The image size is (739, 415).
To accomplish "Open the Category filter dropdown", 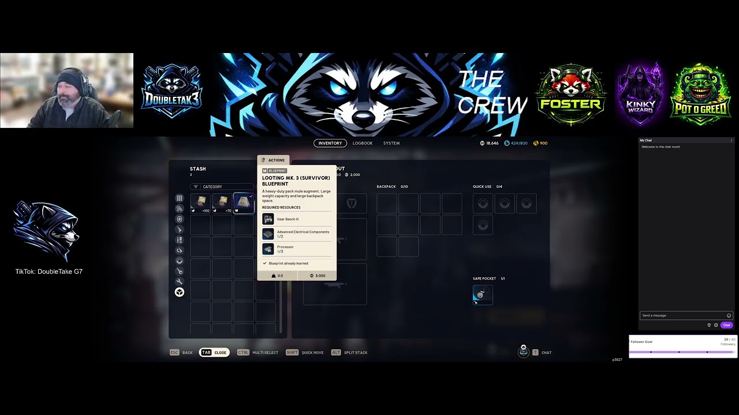I will pos(222,187).
